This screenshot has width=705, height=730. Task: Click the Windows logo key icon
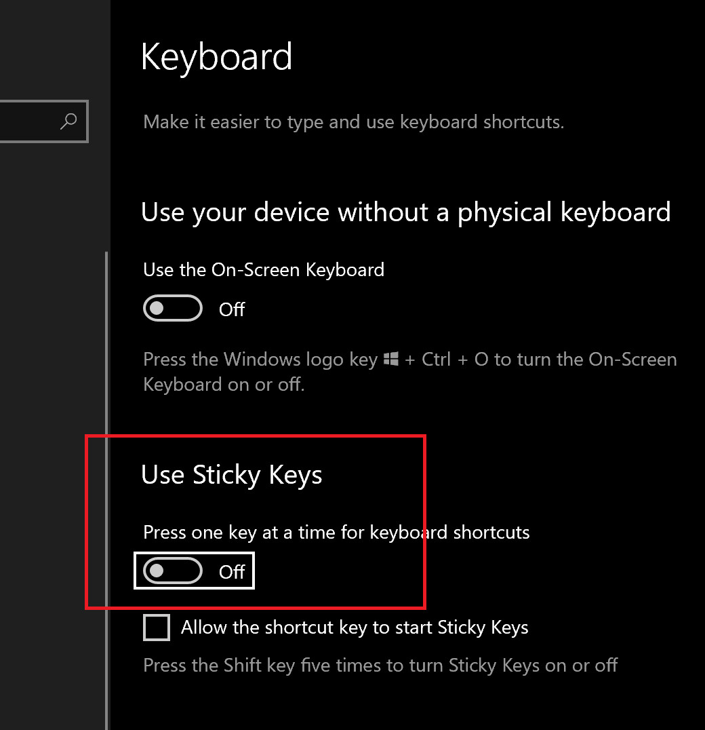391,359
